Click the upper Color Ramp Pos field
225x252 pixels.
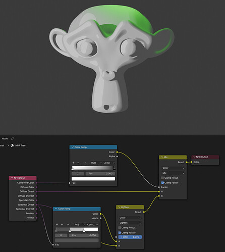coord(100,174)
